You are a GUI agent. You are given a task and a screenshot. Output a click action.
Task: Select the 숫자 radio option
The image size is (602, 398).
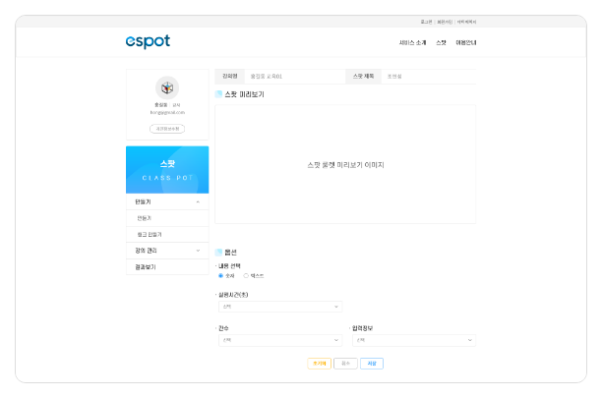point(220,276)
